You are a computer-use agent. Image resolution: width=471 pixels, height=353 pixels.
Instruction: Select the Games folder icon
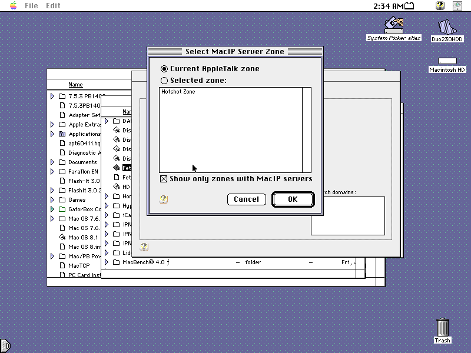click(62, 199)
